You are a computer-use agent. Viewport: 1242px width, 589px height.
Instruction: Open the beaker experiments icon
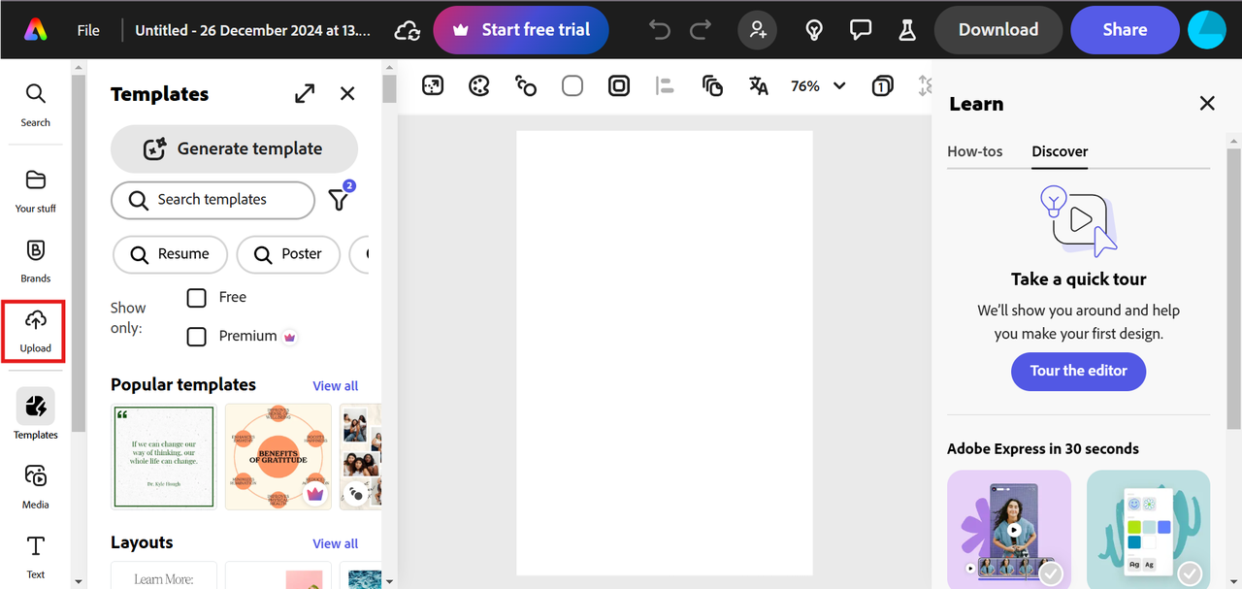(x=907, y=30)
